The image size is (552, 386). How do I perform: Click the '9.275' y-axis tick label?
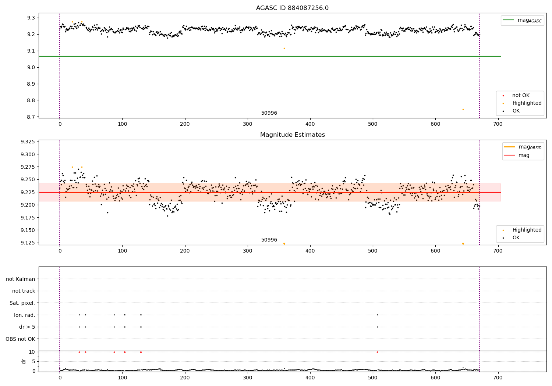tap(28, 167)
